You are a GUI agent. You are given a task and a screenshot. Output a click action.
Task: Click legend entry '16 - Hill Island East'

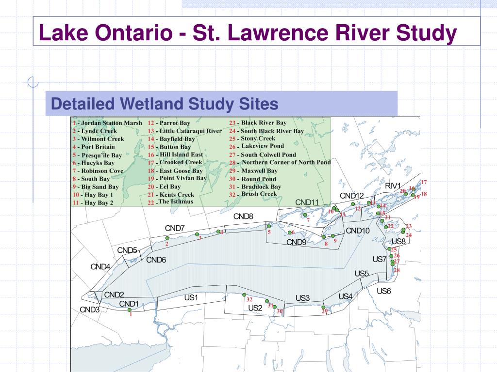click(x=175, y=155)
